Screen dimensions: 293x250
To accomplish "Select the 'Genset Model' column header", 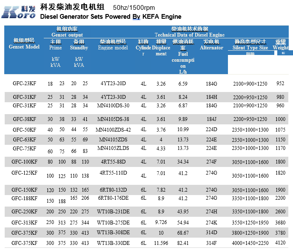I will (24, 47).
